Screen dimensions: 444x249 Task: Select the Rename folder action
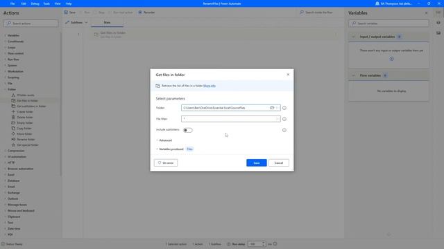[26, 140]
